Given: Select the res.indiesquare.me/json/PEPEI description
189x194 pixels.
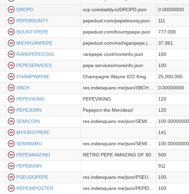Looking at the screenshot, I should [x=118, y=189].
